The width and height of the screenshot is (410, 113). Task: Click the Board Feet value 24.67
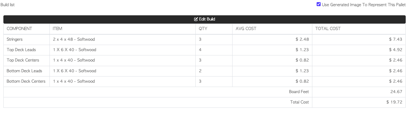396,92
